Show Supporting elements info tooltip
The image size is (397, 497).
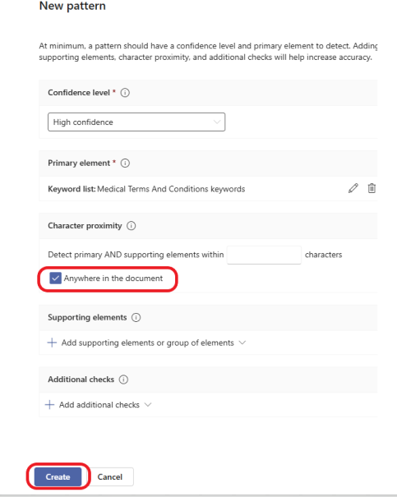click(x=136, y=317)
